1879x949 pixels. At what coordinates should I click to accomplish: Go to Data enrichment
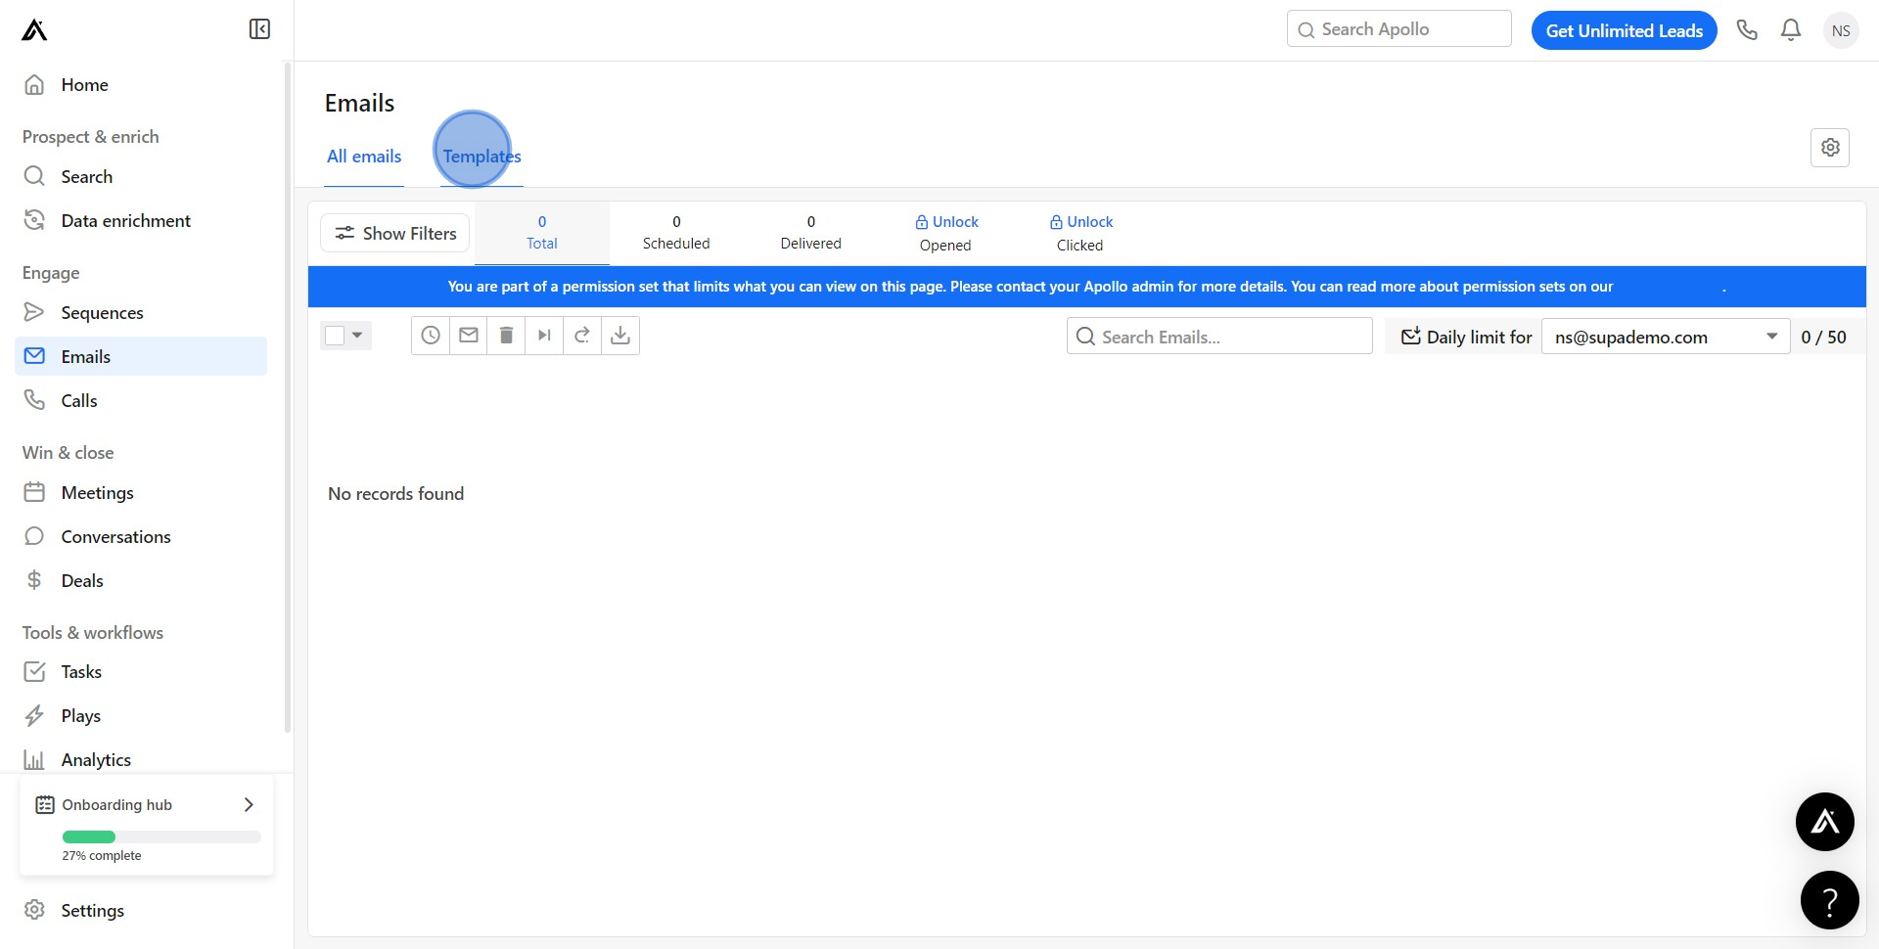[x=141, y=221]
